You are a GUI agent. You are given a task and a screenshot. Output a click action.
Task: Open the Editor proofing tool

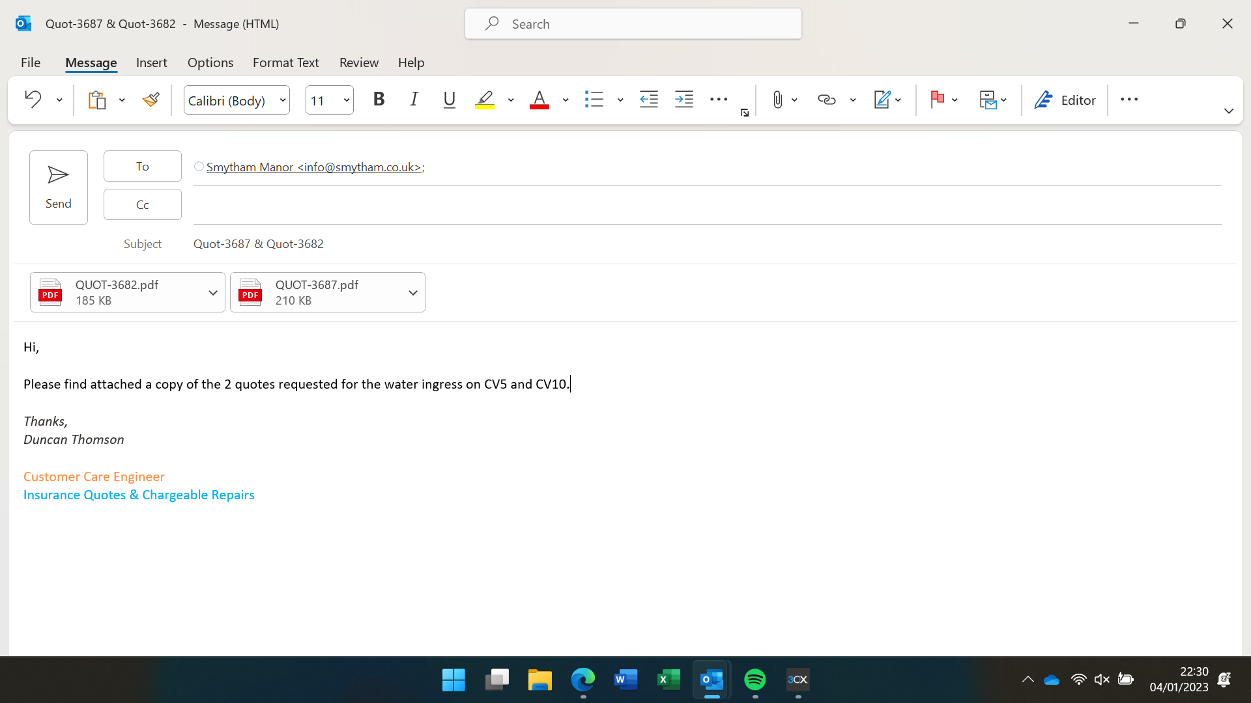(1065, 100)
